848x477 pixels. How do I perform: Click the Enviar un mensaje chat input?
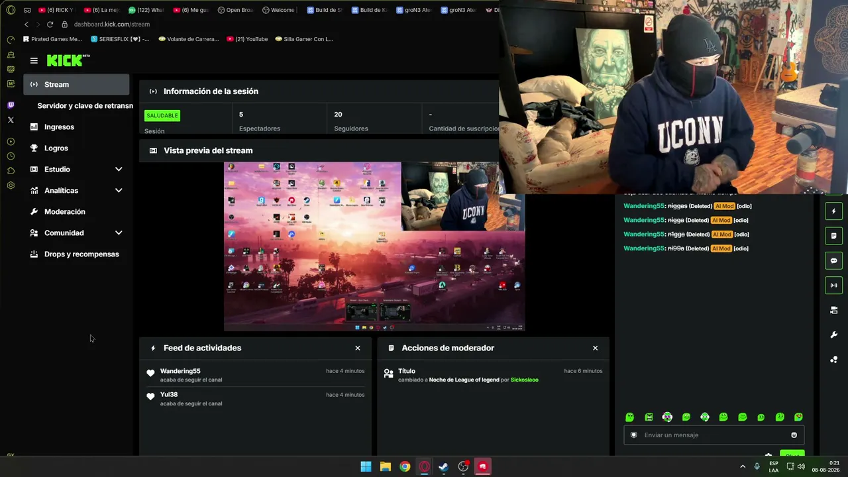714,435
